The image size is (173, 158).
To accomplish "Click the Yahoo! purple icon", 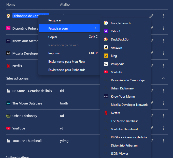I will (x=106, y=31).
